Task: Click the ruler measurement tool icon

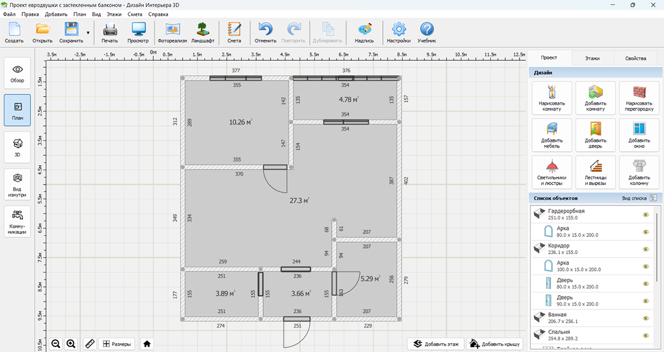Action: coord(89,344)
